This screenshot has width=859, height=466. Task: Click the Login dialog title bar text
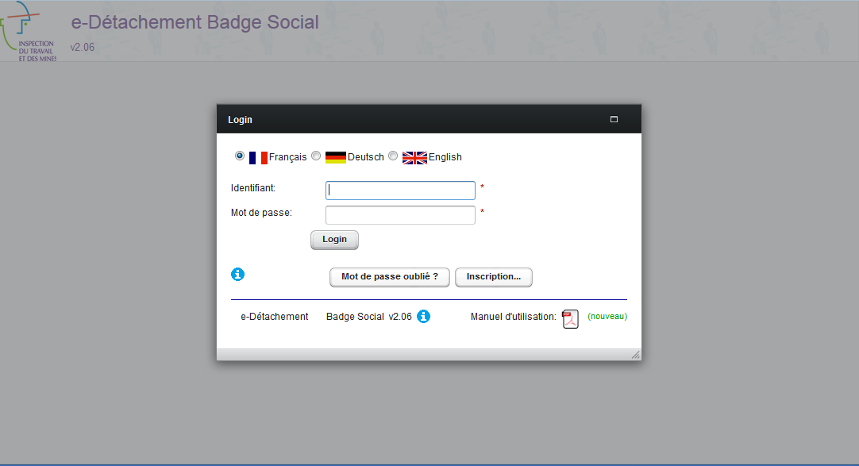pos(240,119)
